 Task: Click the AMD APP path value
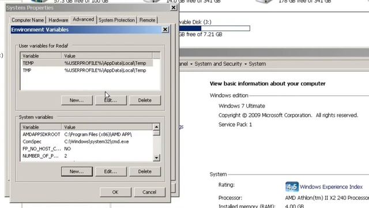(x=98, y=134)
